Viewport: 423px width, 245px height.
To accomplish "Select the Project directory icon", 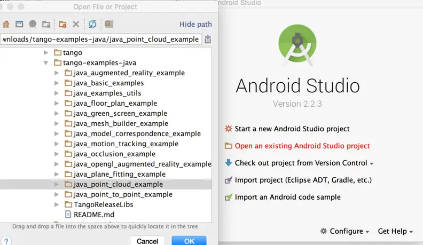I will (x=33, y=24).
